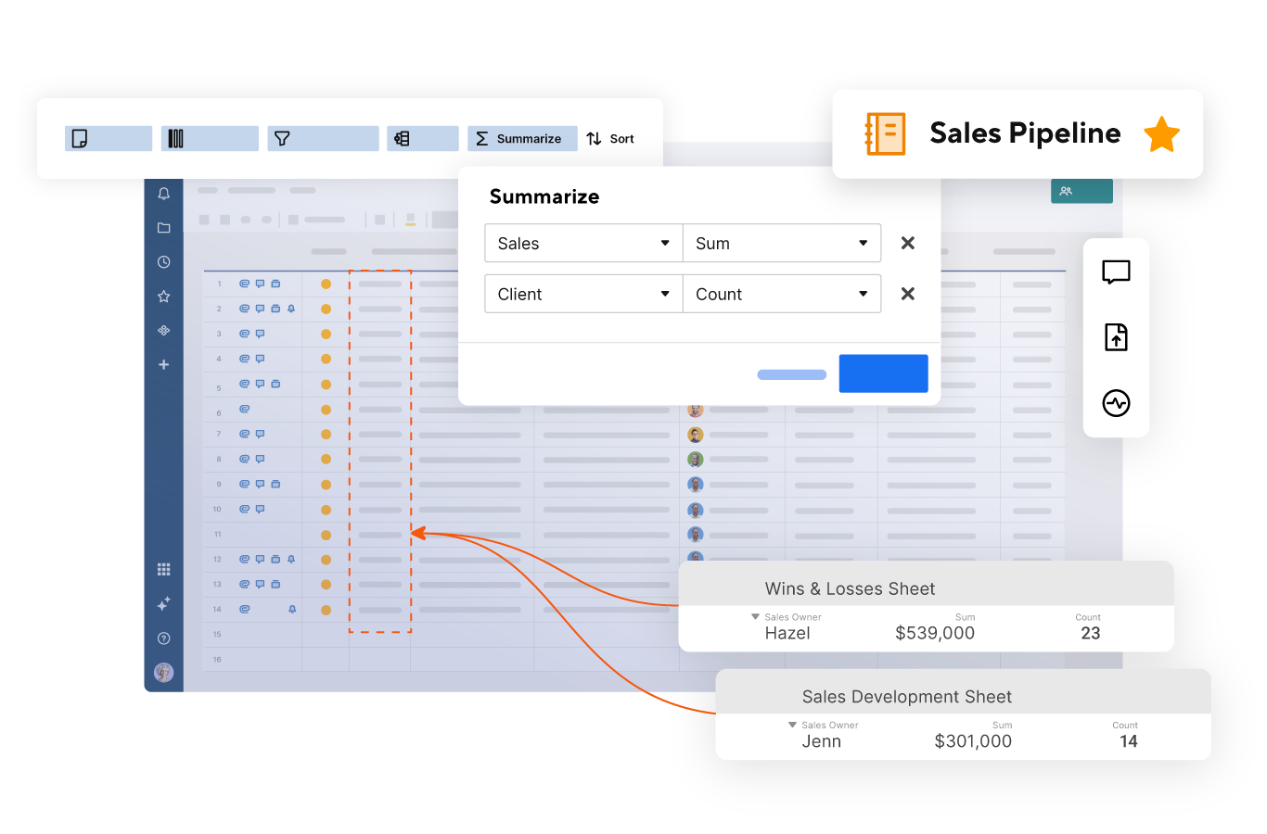Open the WorkApps diamond icon in sidebar
This screenshot has width=1267, height=834.
164,331
